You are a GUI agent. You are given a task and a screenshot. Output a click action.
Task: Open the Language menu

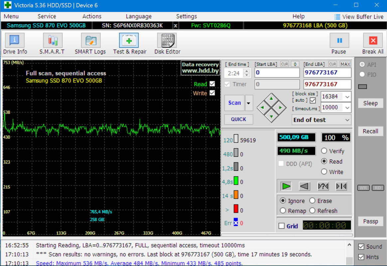click(x=139, y=16)
